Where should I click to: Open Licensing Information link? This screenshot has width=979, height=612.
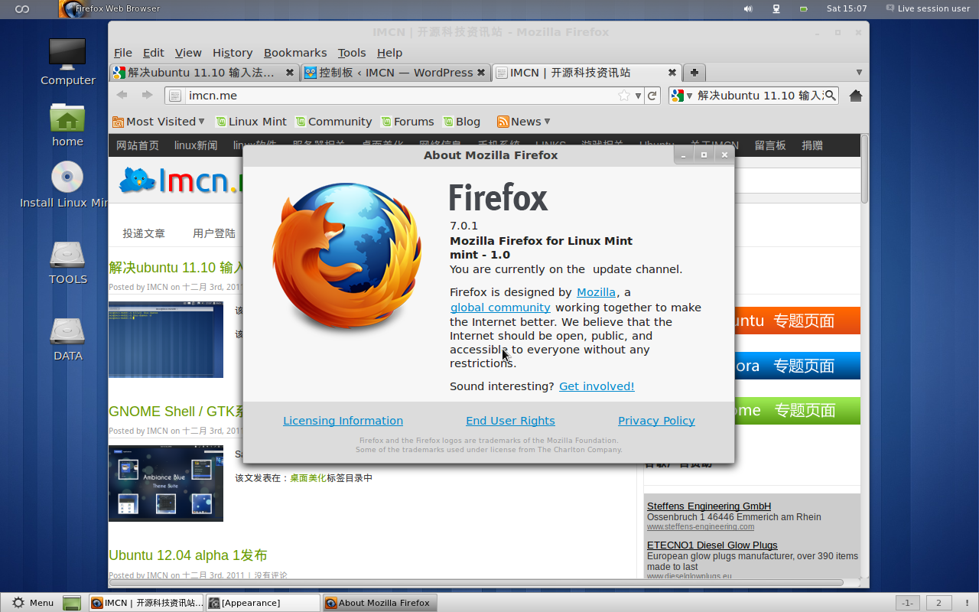[x=343, y=421]
